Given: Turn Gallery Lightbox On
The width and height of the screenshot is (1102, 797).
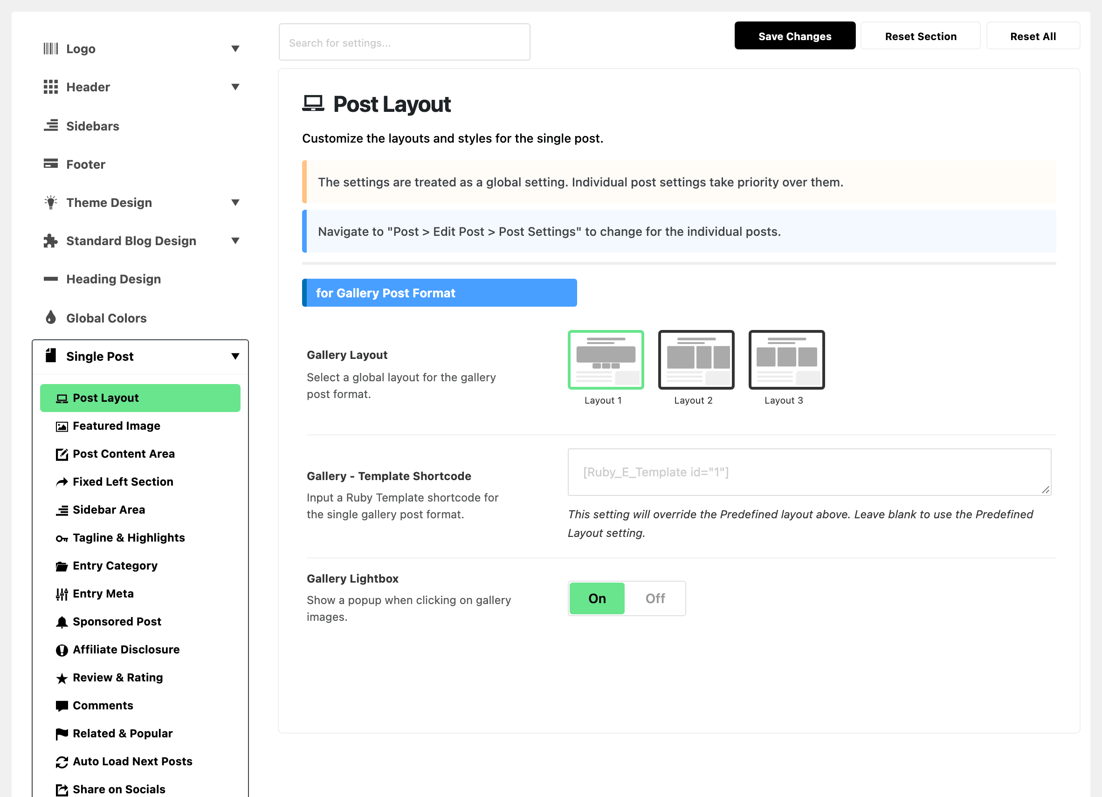Looking at the screenshot, I should [x=597, y=598].
